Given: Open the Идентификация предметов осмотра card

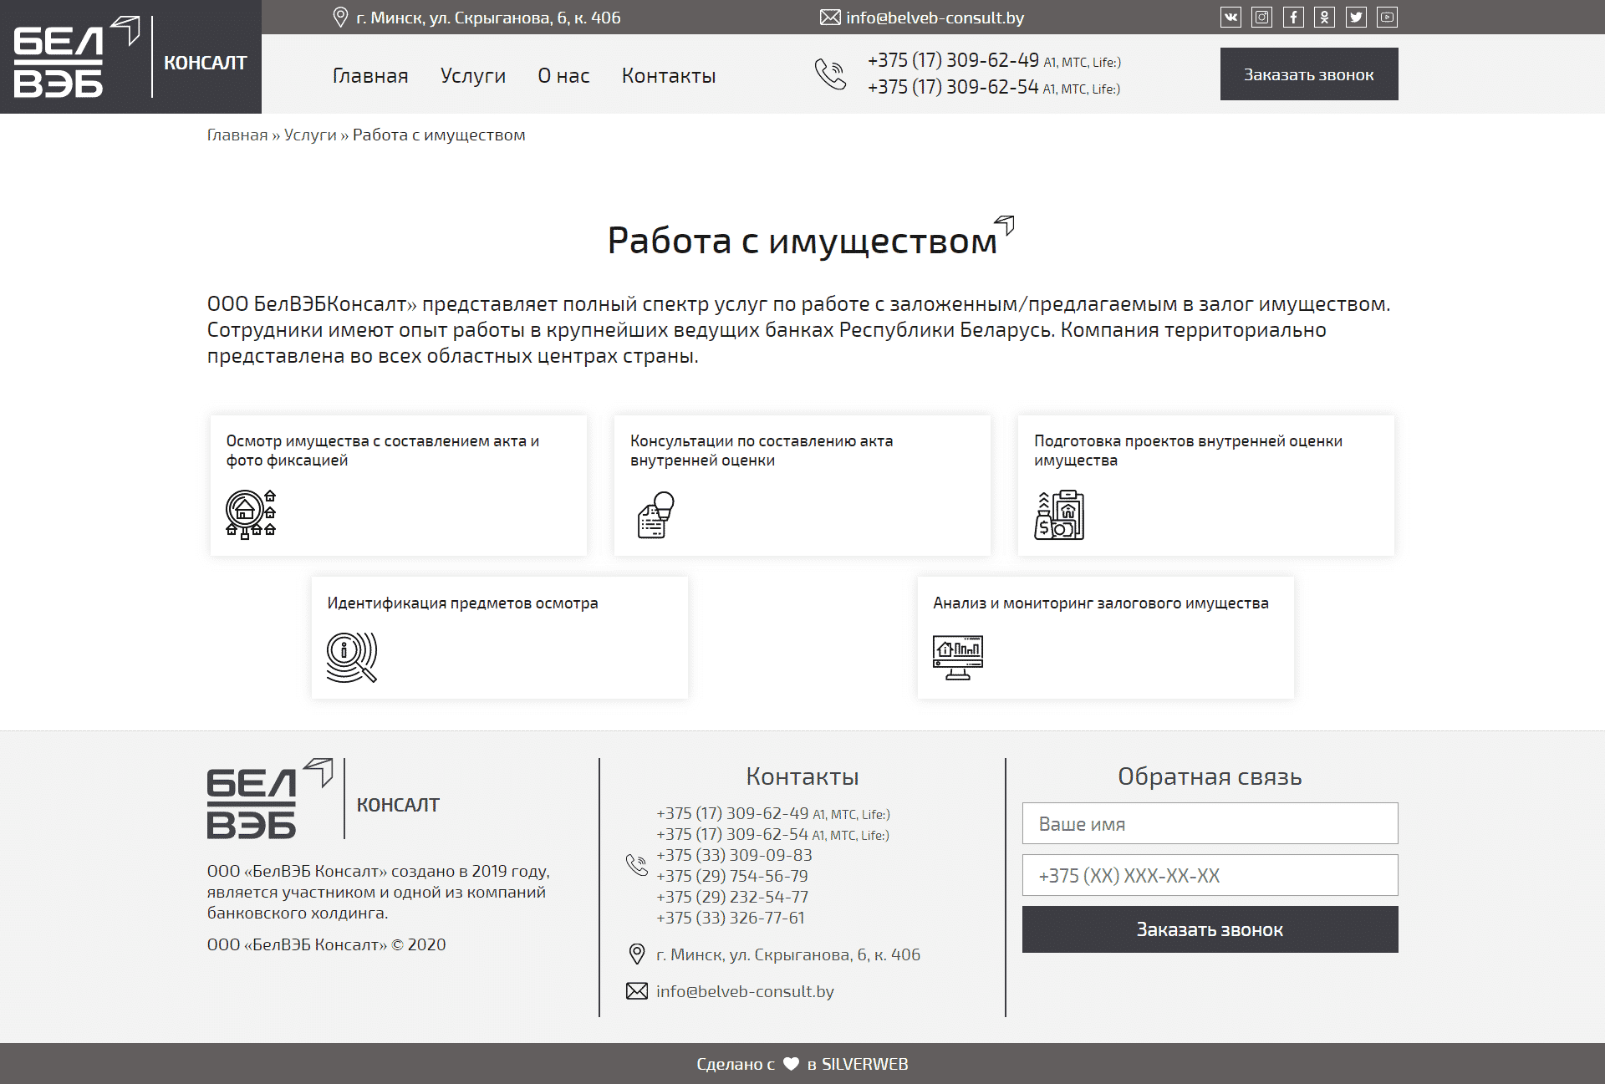Looking at the screenshot, I should click(x=500, y=638).
